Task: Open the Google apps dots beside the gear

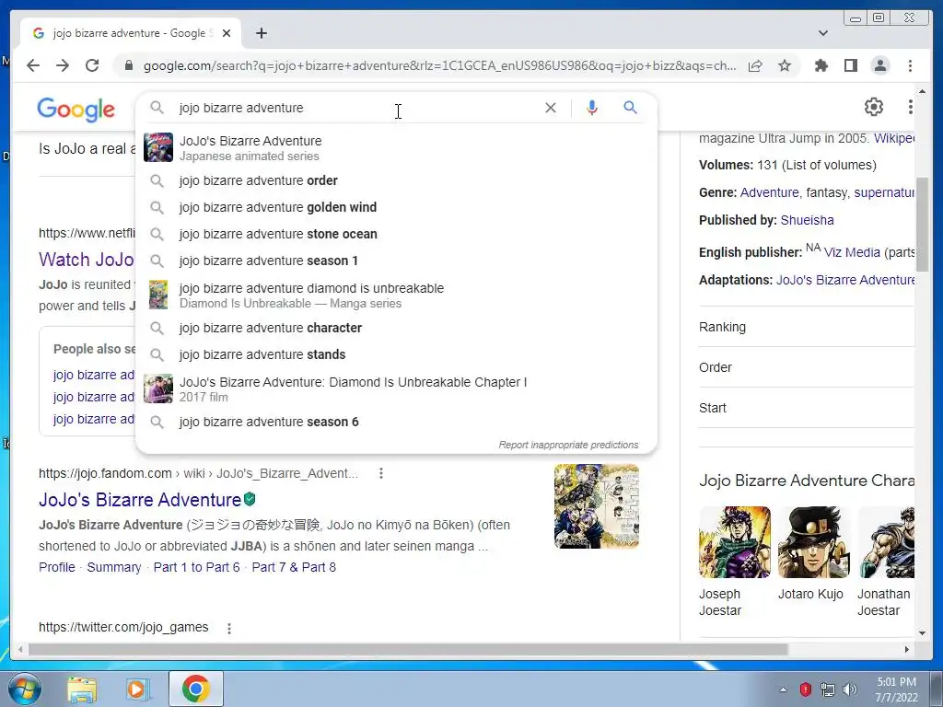Action: (x=910, y=107)
